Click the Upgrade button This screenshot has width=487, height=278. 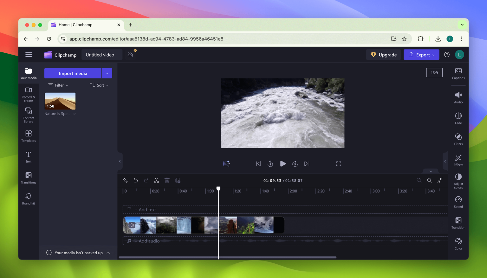coord(383,54)
